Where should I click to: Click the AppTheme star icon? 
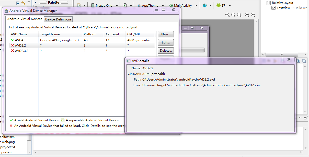click(139, 5)
